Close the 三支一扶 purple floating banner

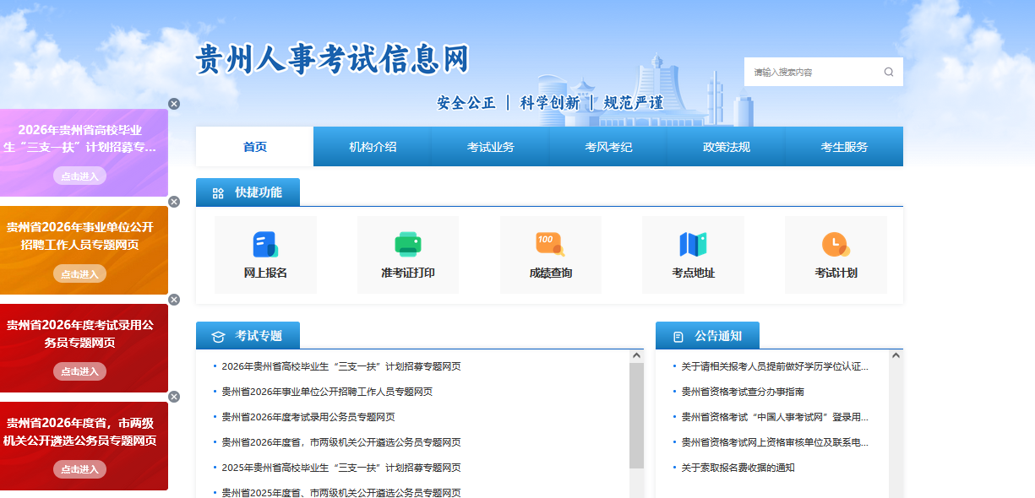click(x=174, y=104)
